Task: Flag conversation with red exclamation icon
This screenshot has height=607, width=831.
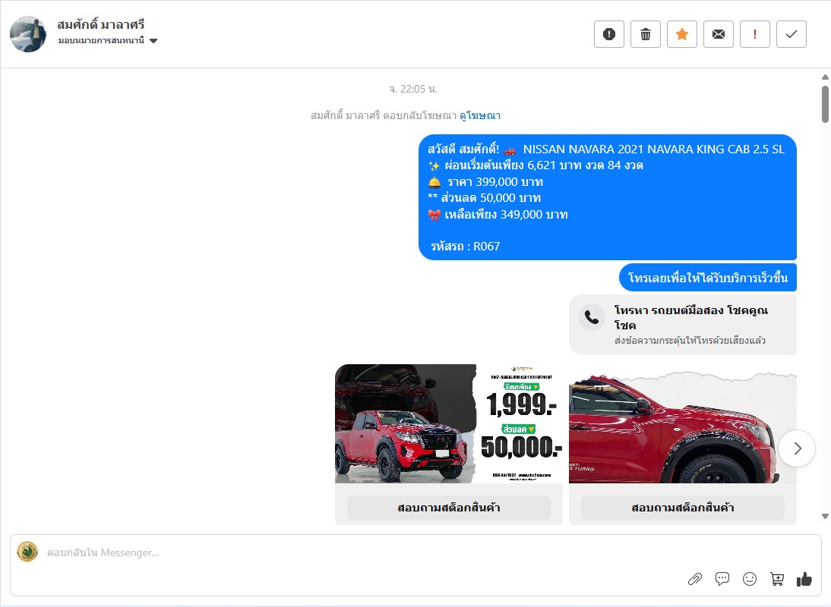Action: [755, 34]
